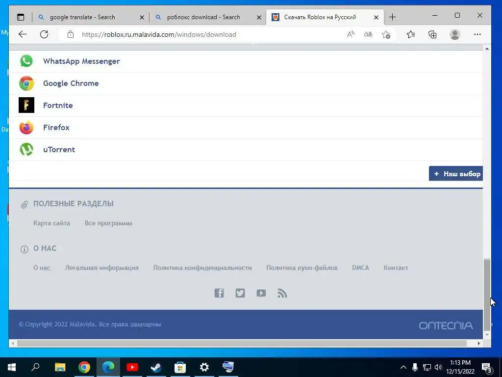Open the Firefox text link
This screenshot has width=502, height=377.
coord(56,128)
